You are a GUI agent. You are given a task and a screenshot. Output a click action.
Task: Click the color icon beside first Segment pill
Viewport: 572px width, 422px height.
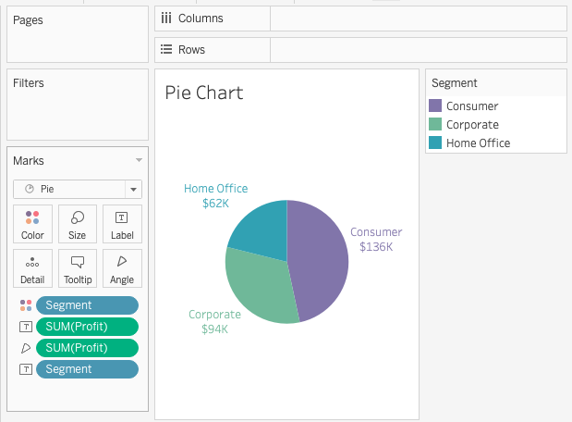point(25,305)
